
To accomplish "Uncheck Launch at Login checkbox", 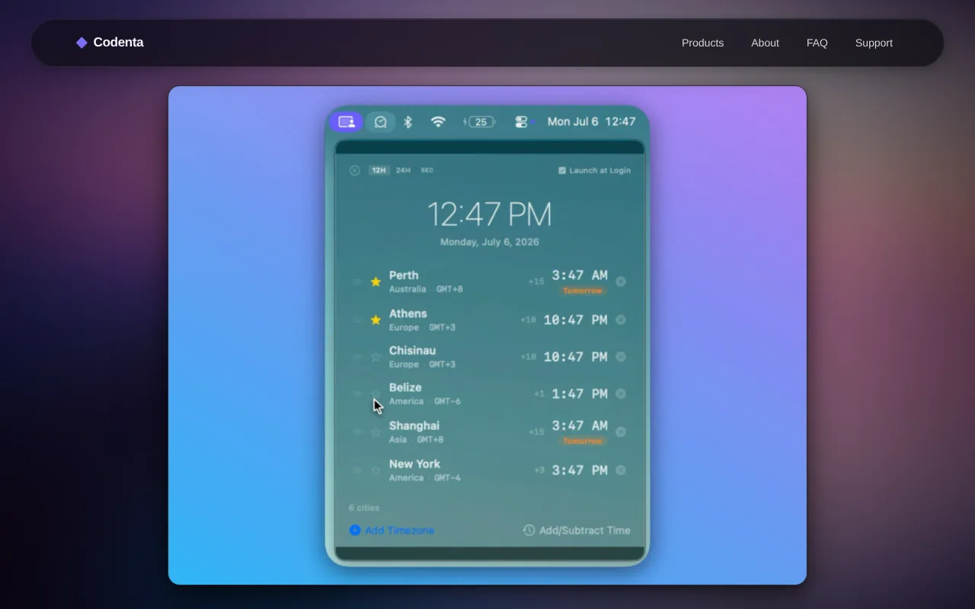I will pos(562,171).
